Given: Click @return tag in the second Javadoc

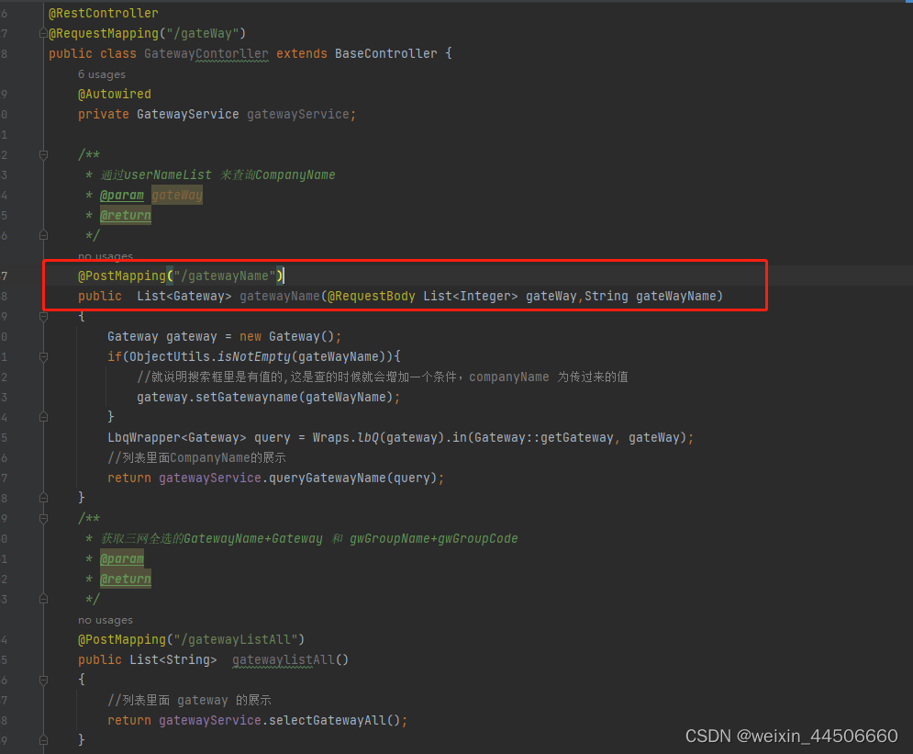Looking at the screenshot, I should (125, 580).
